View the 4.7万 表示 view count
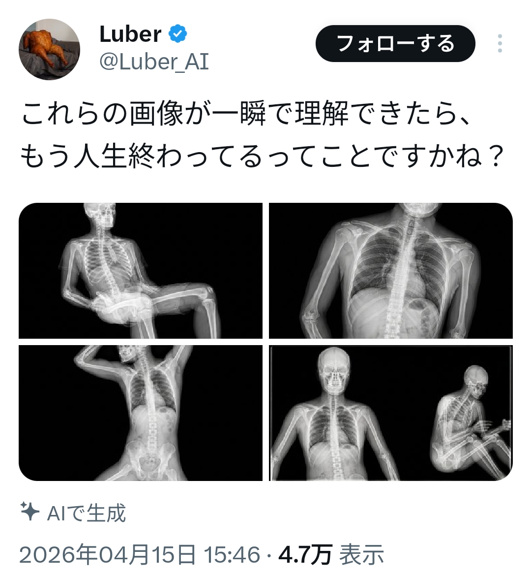531x576 pixels. click(x=331, y=554)
